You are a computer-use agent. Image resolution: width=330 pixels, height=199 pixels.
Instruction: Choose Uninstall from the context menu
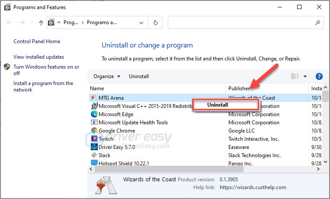pyautogui.click(x=225, y=105)
